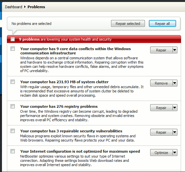Optimize the Internet configuration
This screenshot has width=185, height=172.
click(161, 153)
